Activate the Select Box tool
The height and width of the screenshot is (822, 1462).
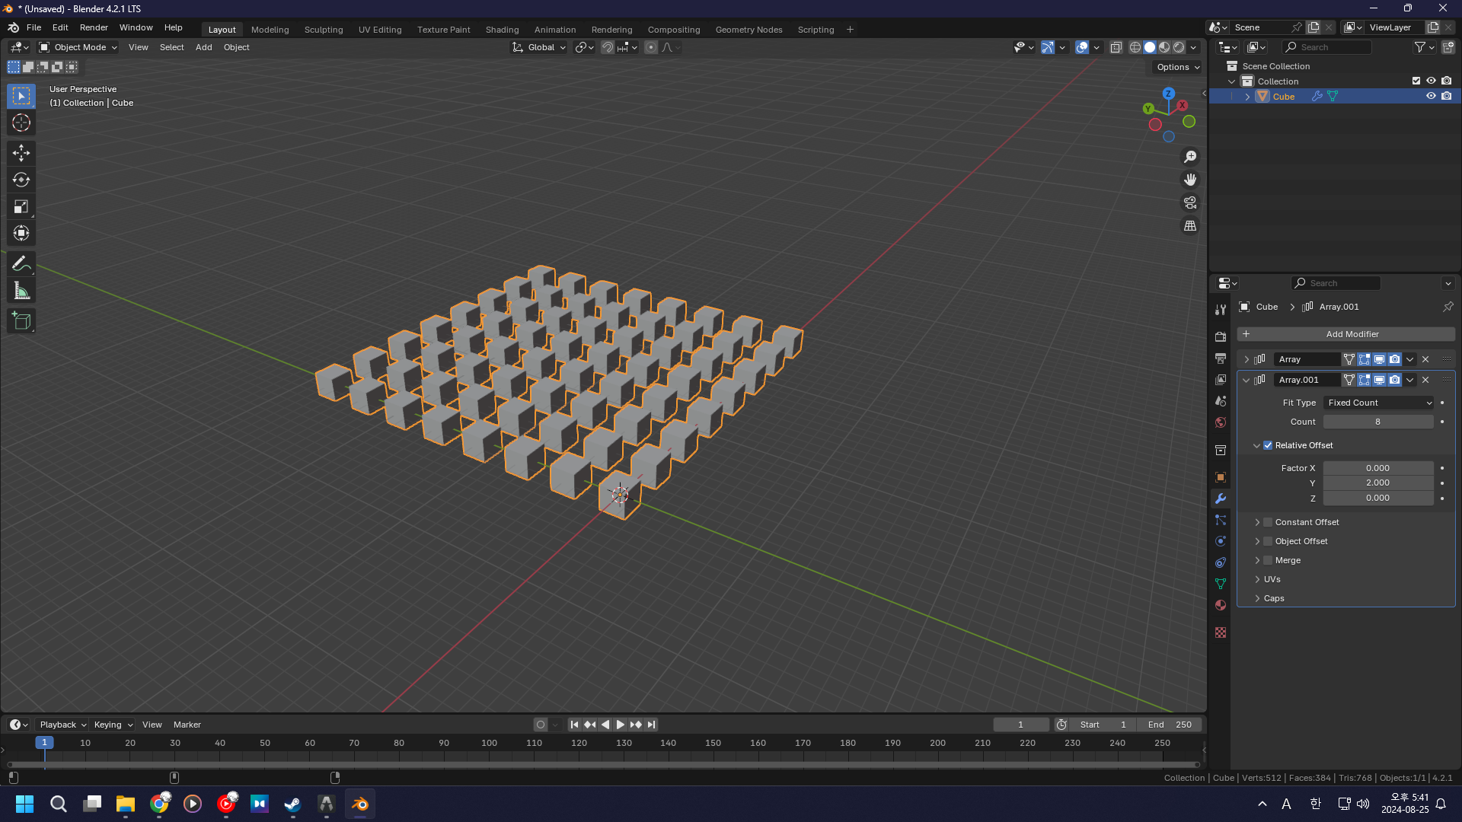[21, 96]
